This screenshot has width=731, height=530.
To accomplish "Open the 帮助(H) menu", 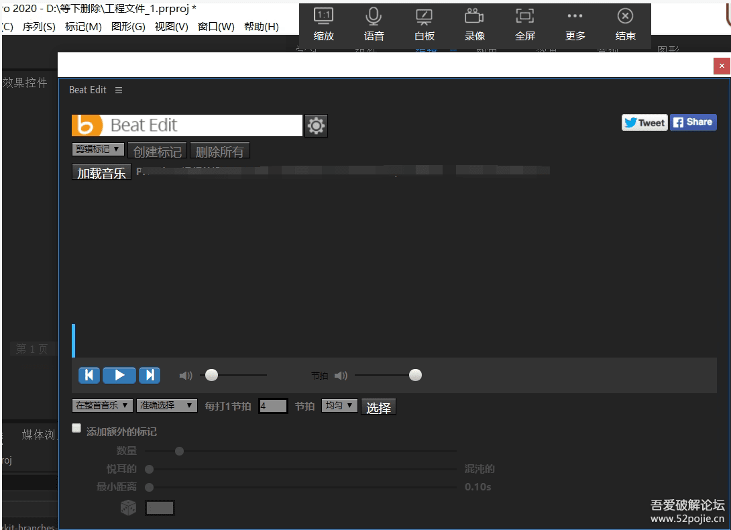I will pos(261,27).
